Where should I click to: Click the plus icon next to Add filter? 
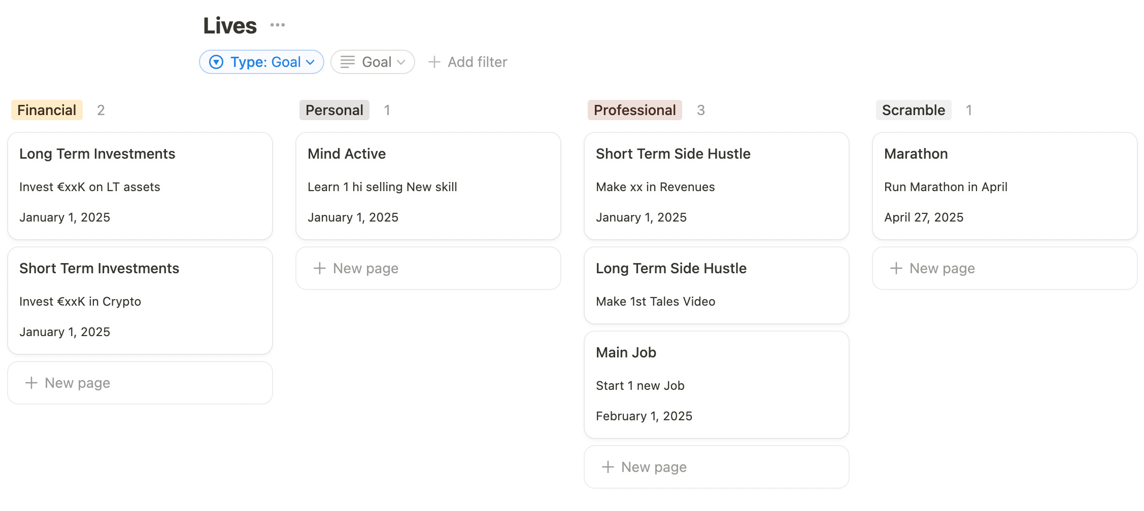[434, 62]
